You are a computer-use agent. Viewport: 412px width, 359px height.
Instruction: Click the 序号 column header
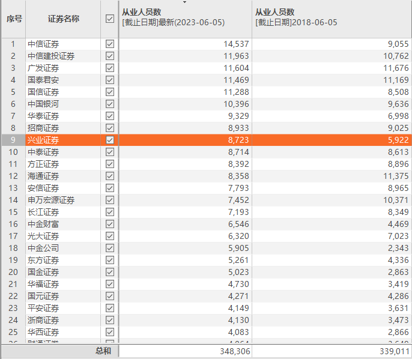pos(14,19)
